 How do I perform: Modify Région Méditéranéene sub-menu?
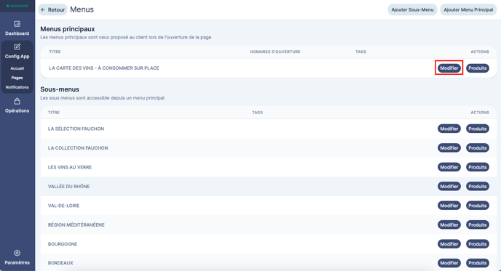(x=449, y=225)
